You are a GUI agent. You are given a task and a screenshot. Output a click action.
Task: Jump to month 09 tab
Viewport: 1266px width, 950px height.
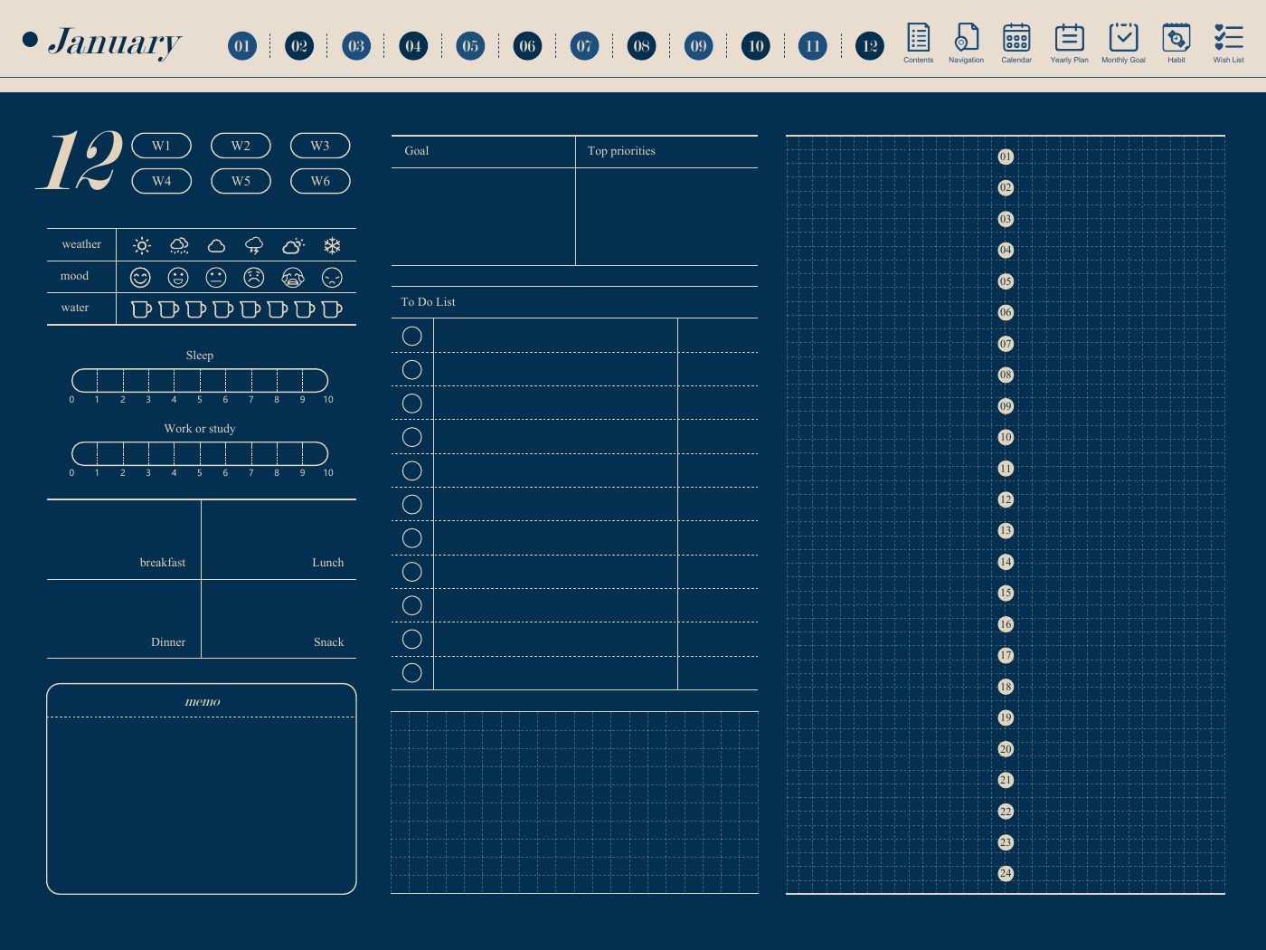(698, 45)
